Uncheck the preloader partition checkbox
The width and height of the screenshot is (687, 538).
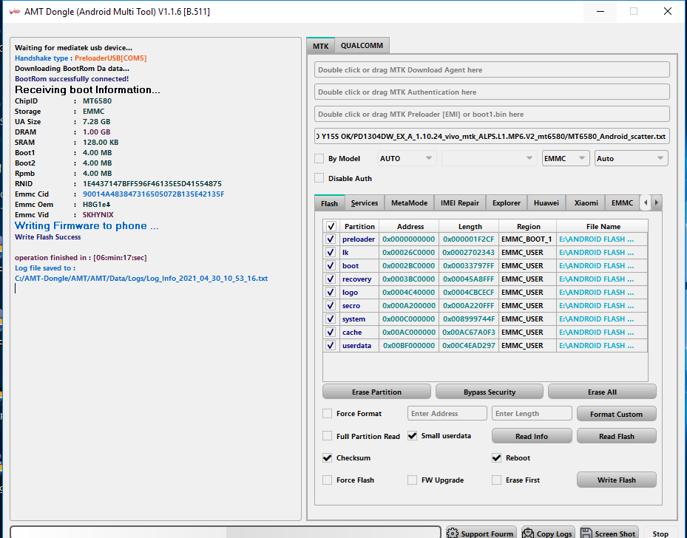[x=331, y=239]
